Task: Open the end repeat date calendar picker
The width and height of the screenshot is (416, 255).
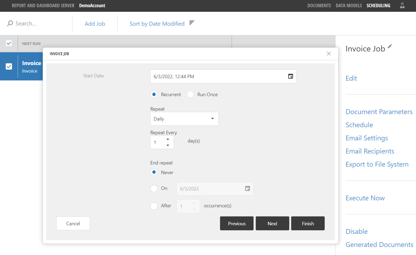Action: 247,189
